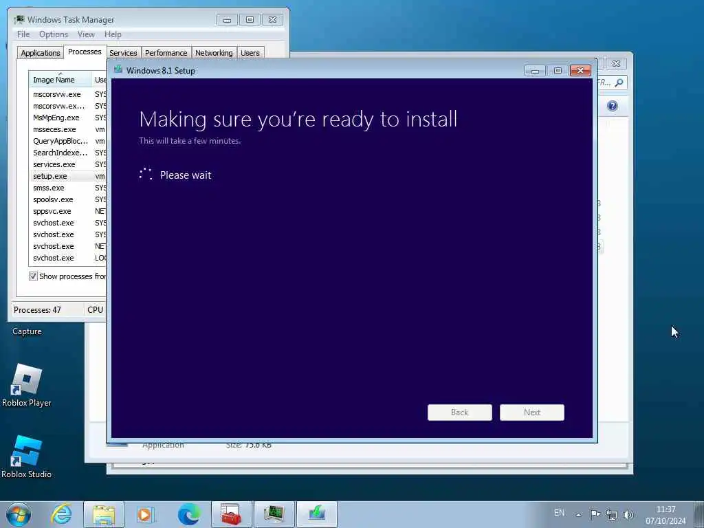
Task: Maximize the Windows 8.1 Setup window
Action: (x=558, y=71)
